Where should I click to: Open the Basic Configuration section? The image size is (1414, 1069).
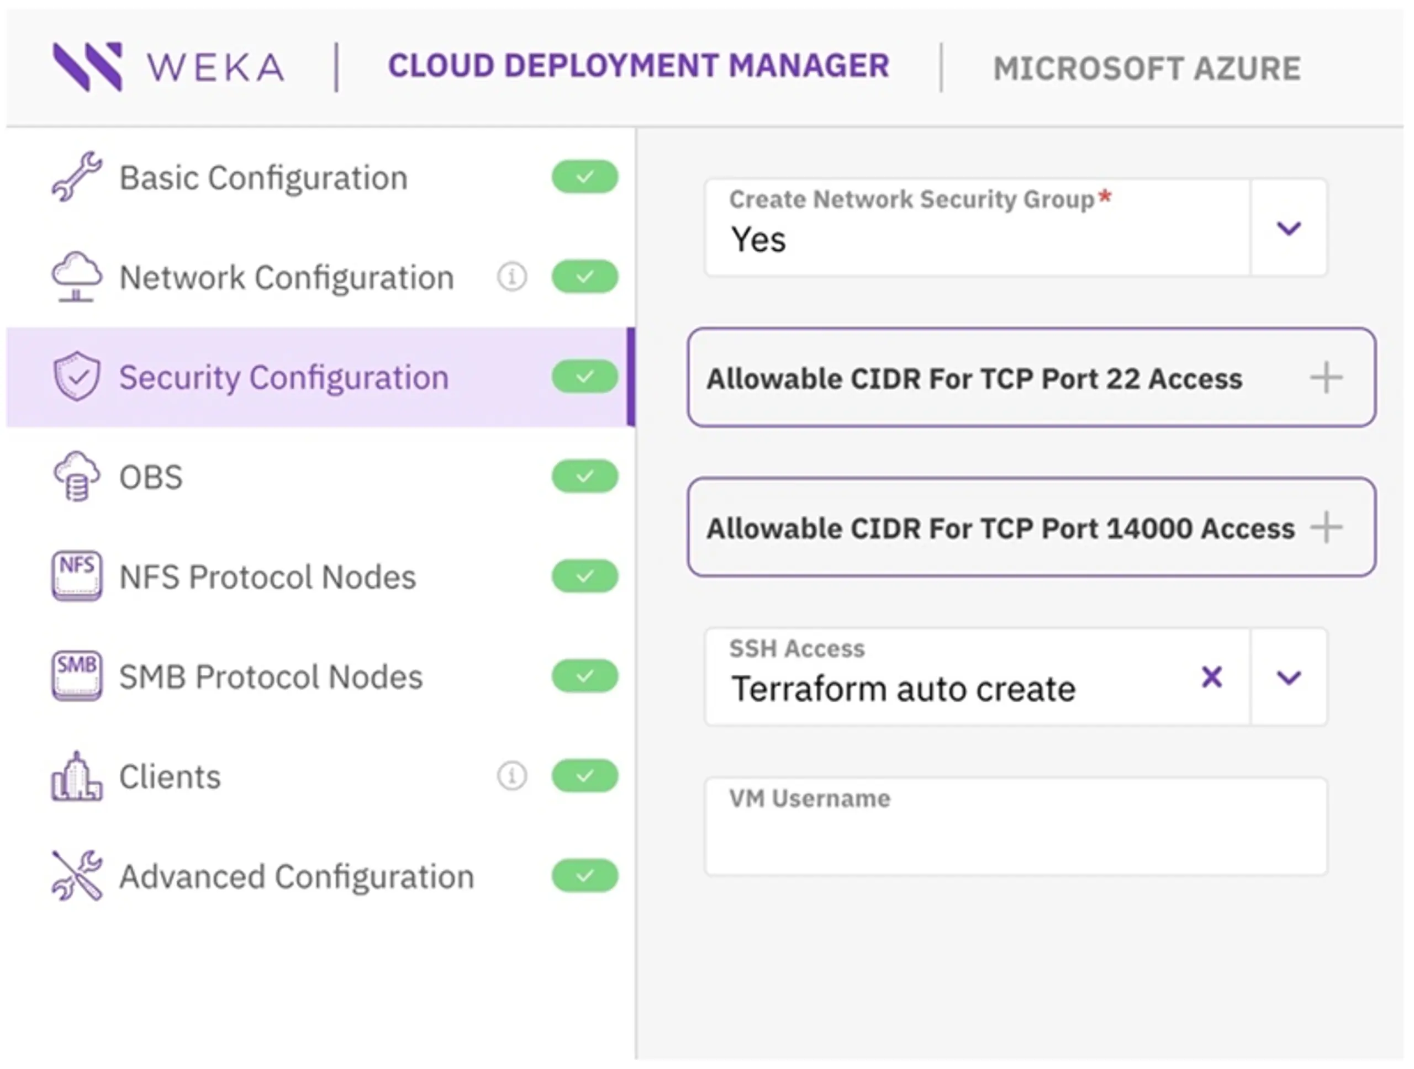(x=320, y=177)
